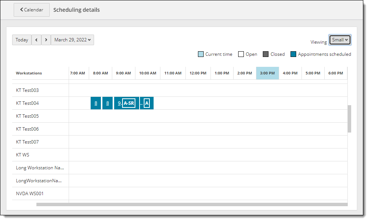This screenshot has width=369, height=221.
Task: Select the KT Test005 workstation row
Action: (180, 116)
